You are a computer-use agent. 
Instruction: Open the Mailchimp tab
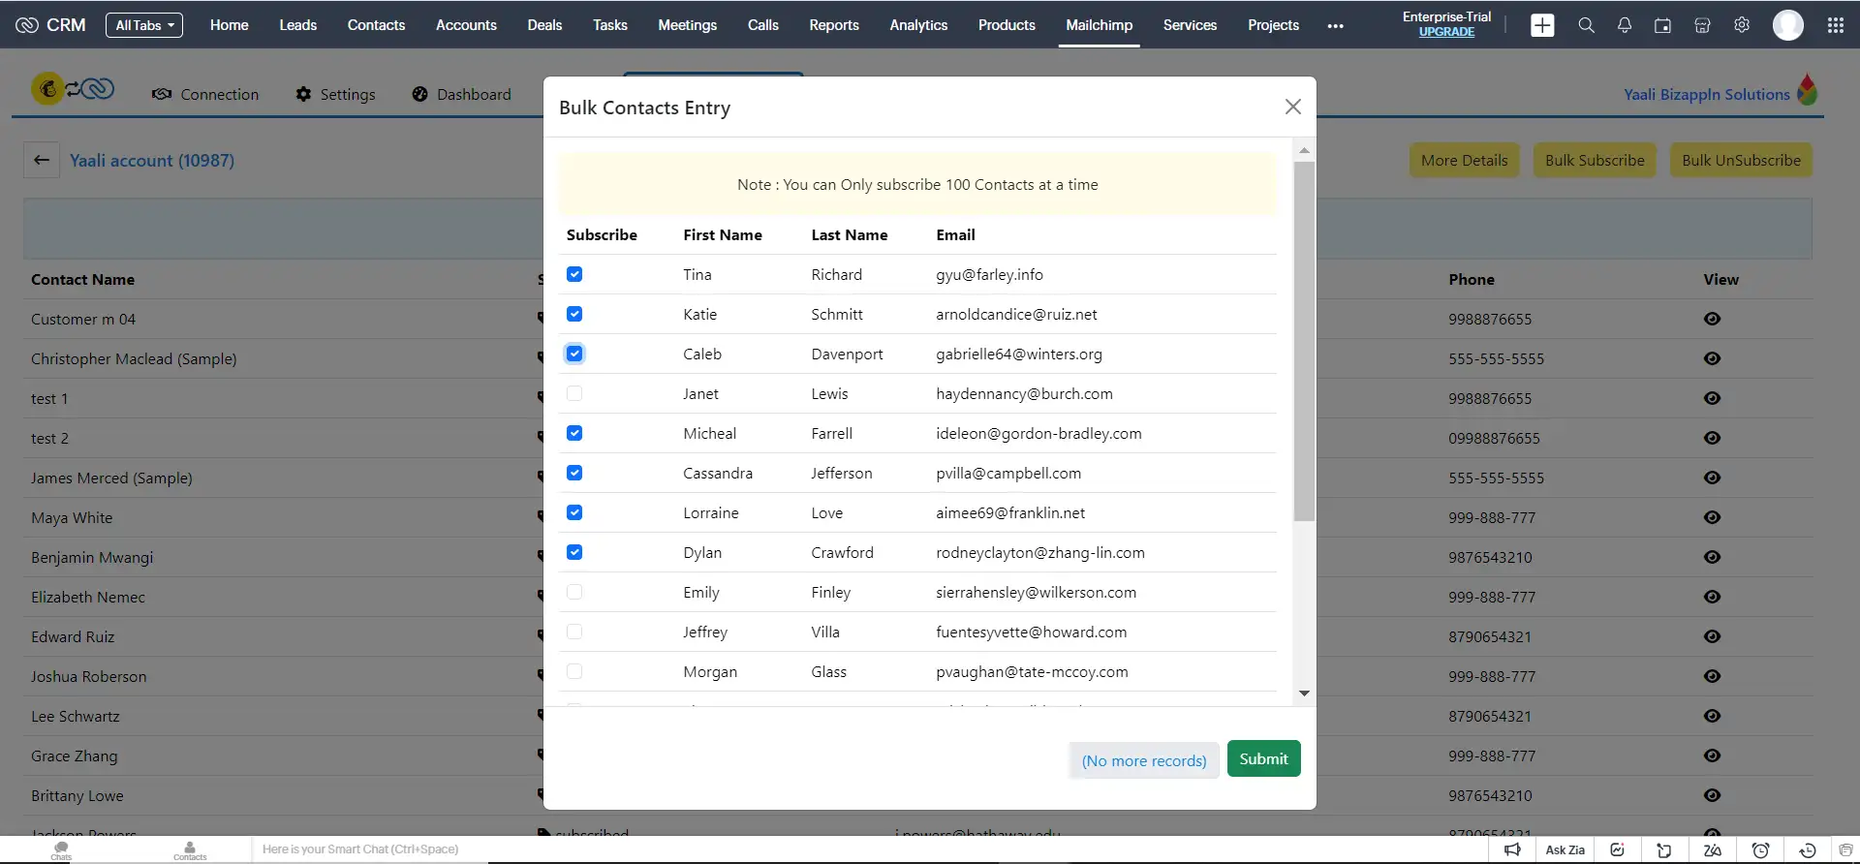click(x=1100, y=25)
